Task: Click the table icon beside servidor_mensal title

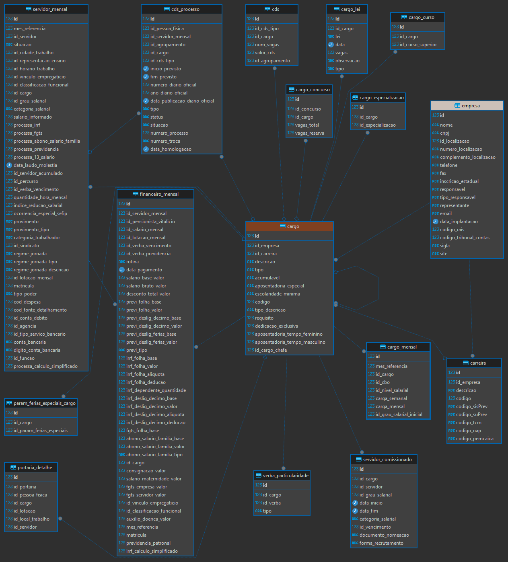Action: tap(29, 9)
